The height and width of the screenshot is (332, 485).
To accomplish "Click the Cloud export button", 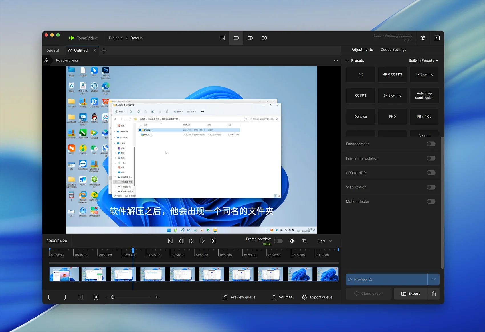I will 369,294.
